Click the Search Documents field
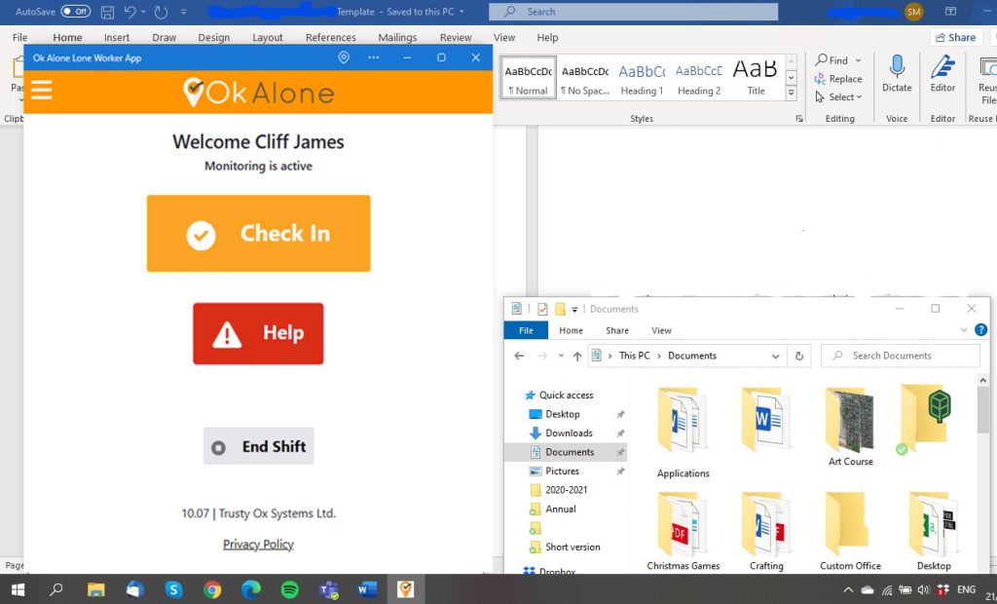This screenshot has height=604, width=997. (x=901, y=356)
